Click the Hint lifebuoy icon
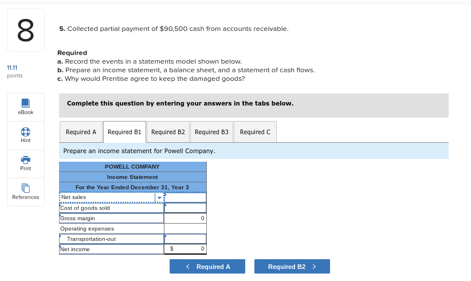Image resolution: width=471 pixels, height=281 pixels. [x=26, y=132]
